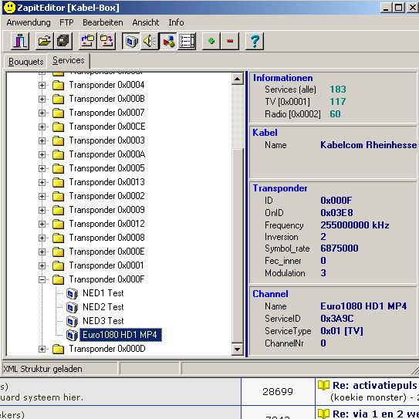Remove an entry with the red minus

230,41
